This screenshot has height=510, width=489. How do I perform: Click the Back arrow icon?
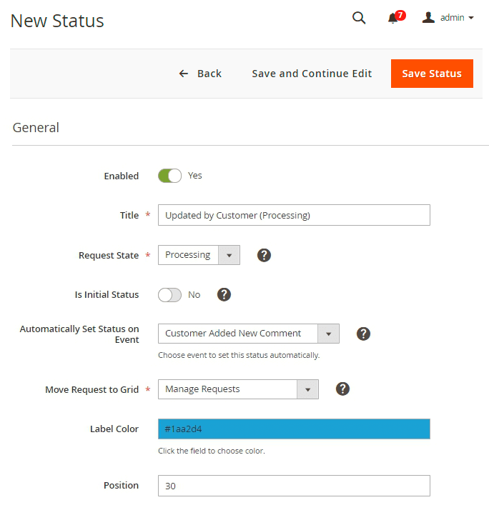coord(184,74)
